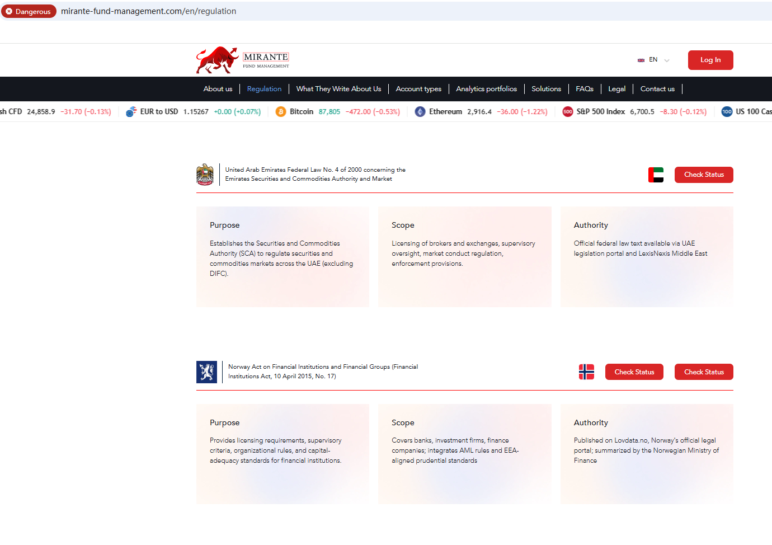Open the FAQs page
Screen dimensions: 772x545
point(585,89)
